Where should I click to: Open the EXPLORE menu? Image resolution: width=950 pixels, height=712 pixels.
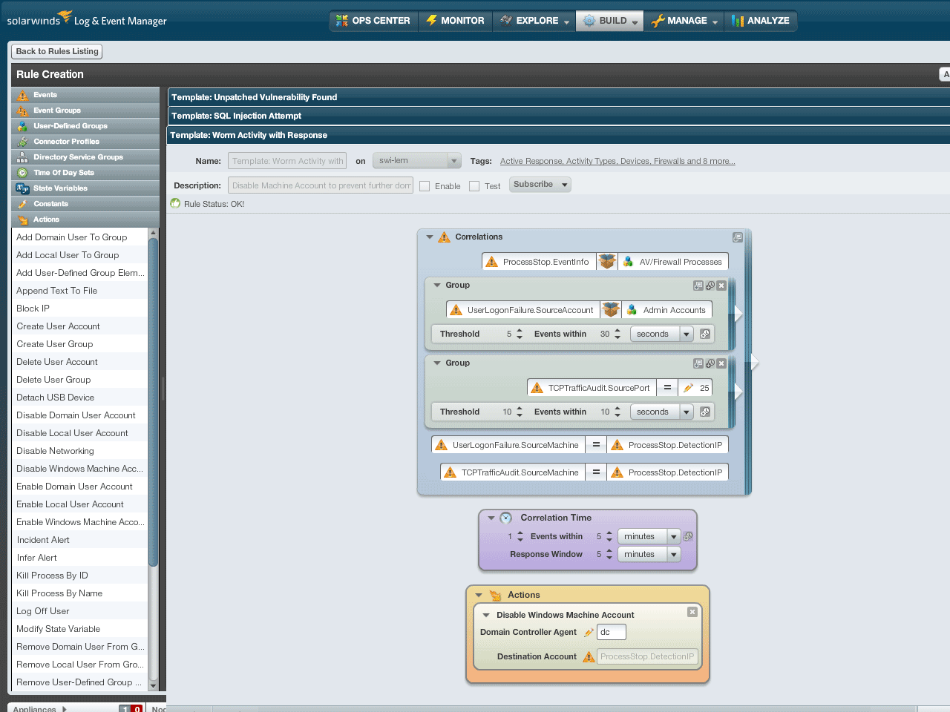click(x=534, y=21)
